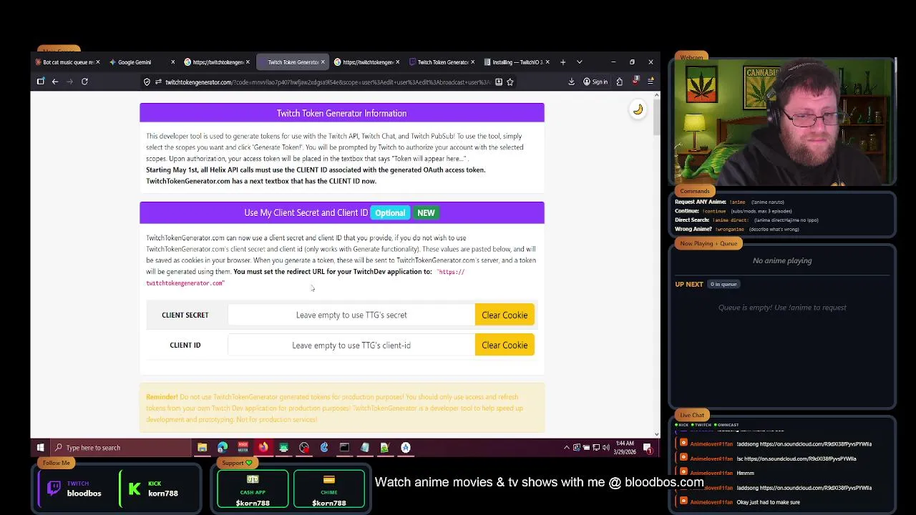The height and width of the screenshot is (515, 916).
Task: Open the red extension badge icon
Action: pyautogui.click(x=635, y=81)
